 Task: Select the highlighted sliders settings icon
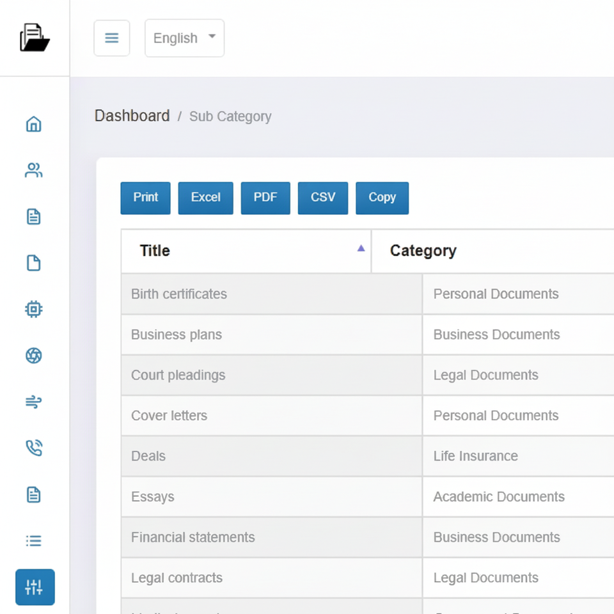point(35,587)
